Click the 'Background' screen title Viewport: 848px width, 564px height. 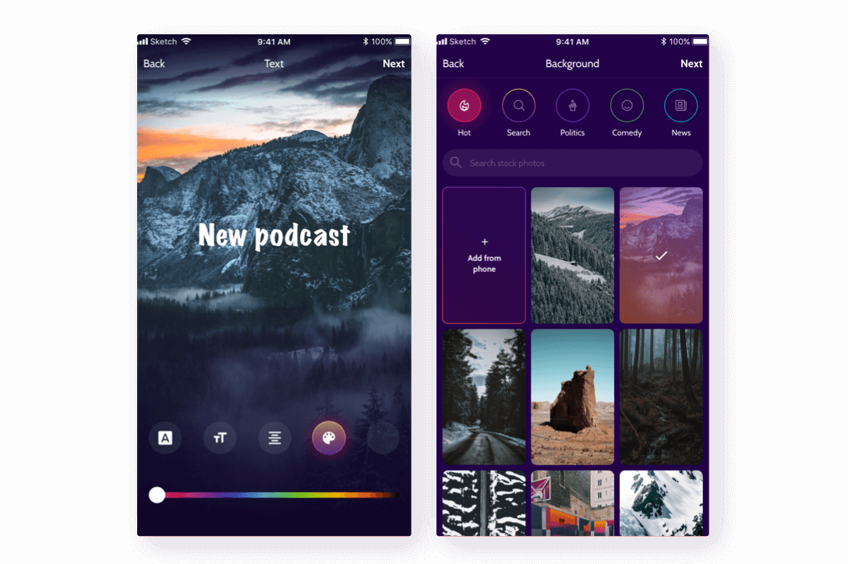tap(572, 64)
